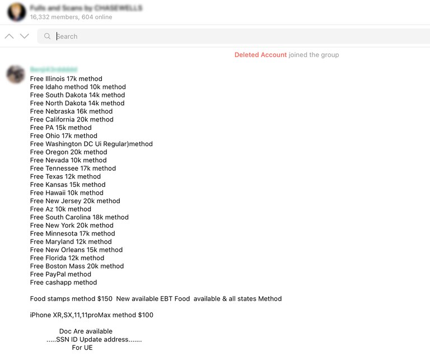Select 'Free cashapp method' line
Image resolution: width=430 pixels, height=361 pixels.
click(x=63, y=283)
